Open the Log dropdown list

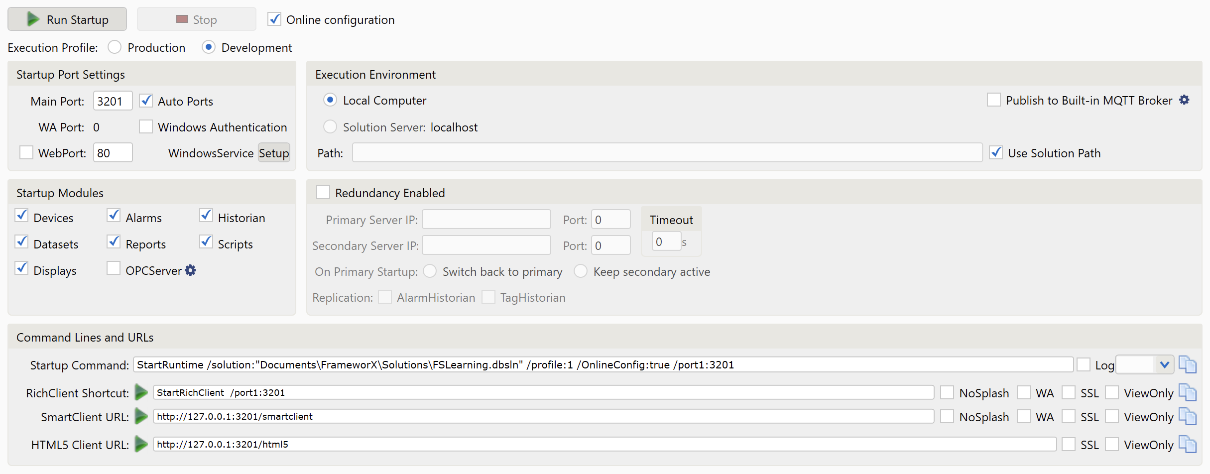click(1164, 365)
